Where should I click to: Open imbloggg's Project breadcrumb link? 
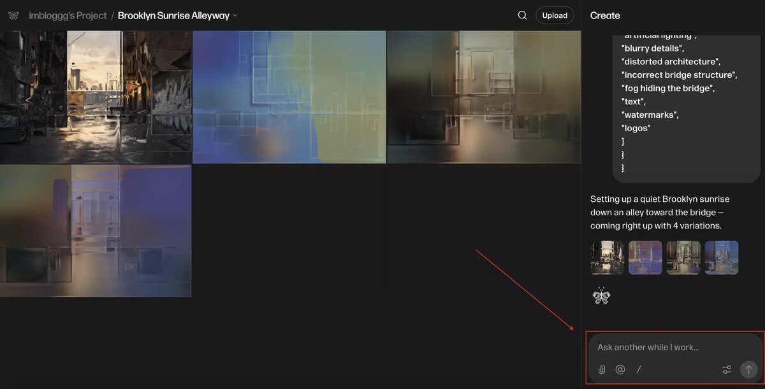(x=68, y=15)
